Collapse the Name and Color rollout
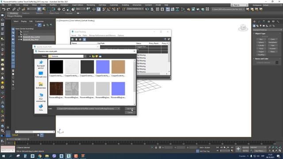The width and height of the screenshot is (283, 159). click(x=261, y=59)
